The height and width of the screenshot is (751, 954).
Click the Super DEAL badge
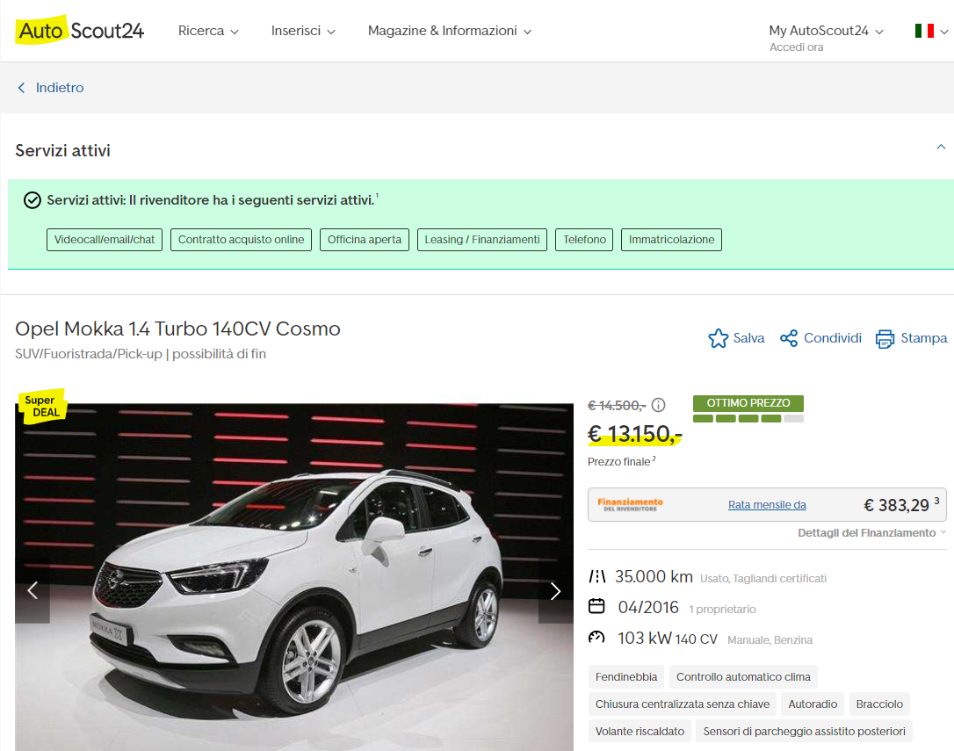point(42,405)
